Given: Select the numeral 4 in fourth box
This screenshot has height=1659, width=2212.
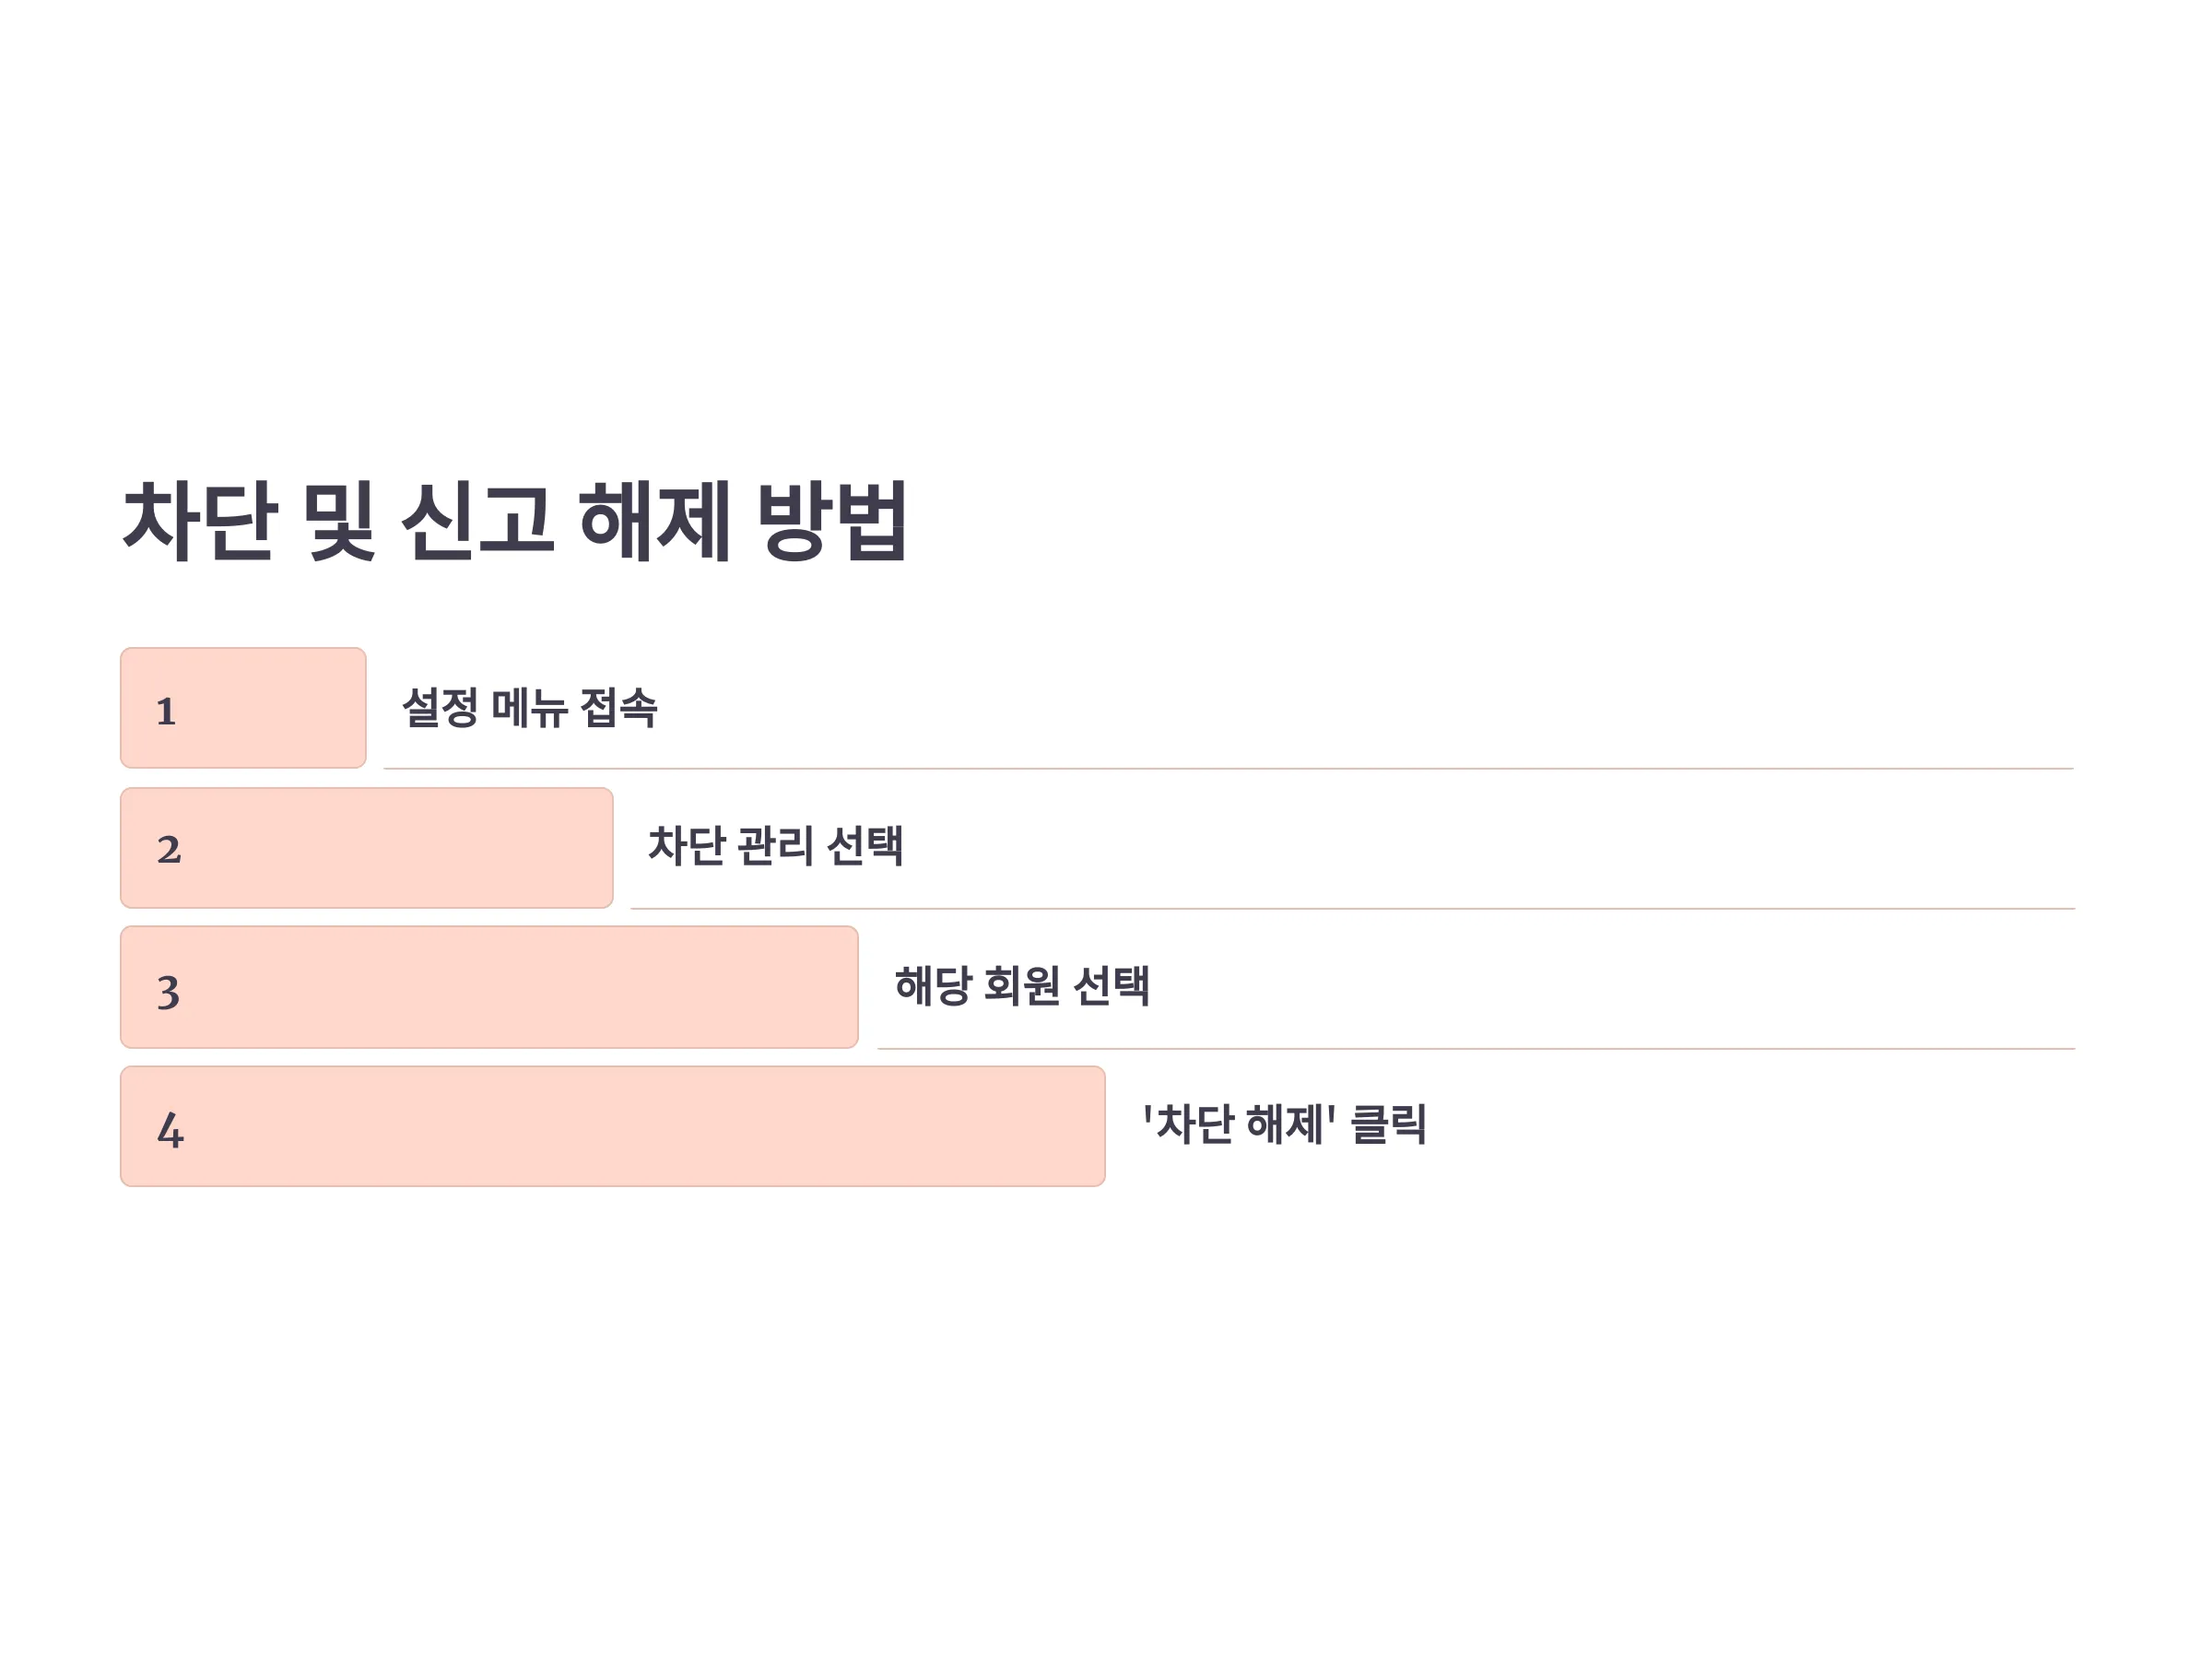Looking at the screenshot, I should tap(170, 1130).
